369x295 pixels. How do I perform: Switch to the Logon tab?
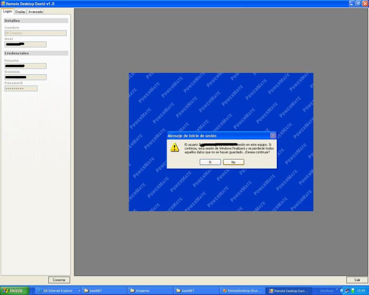[7, 12]
